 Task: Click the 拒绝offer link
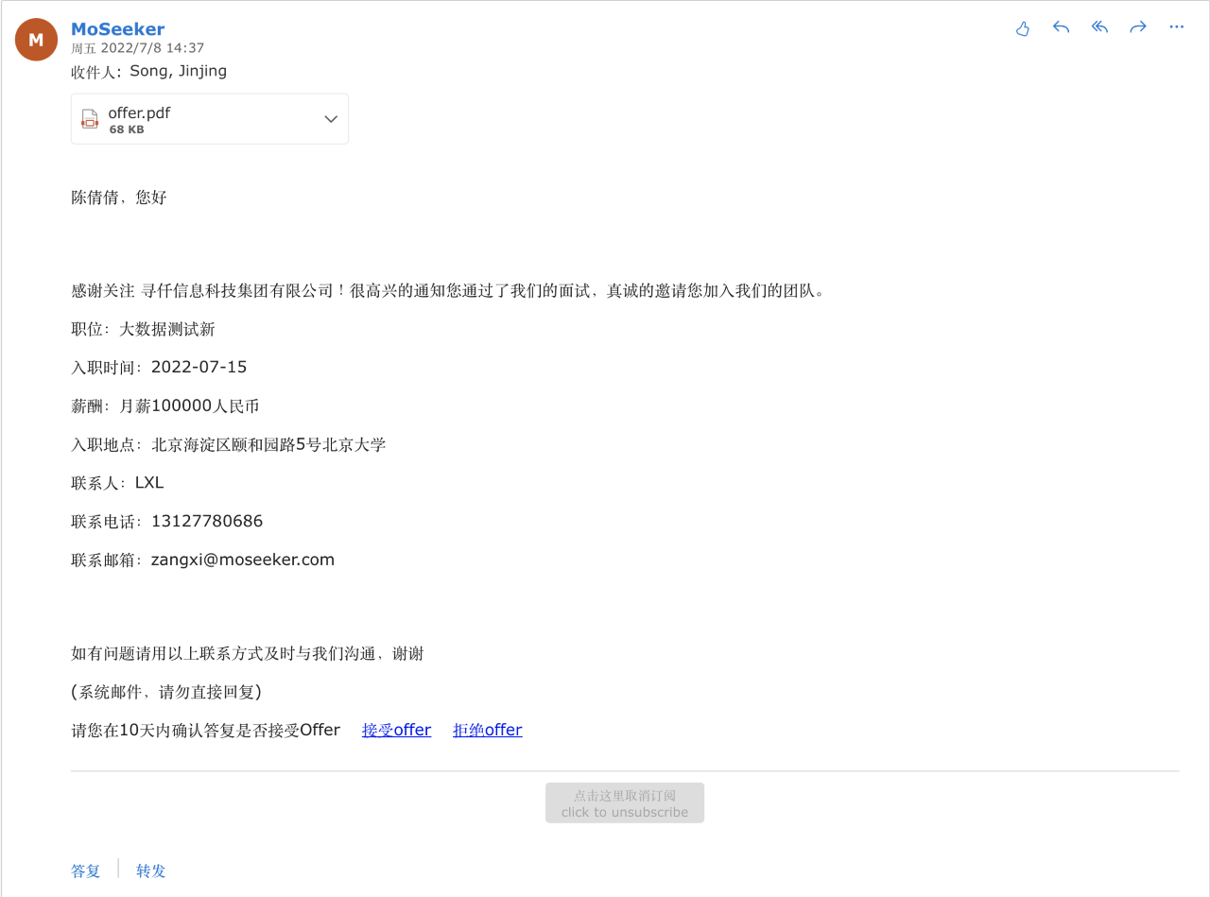pyautogui.click(x=488, y=730)
